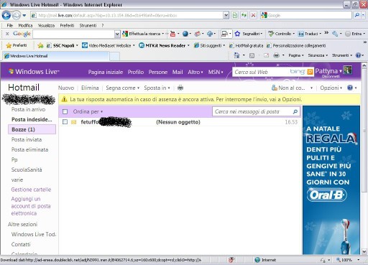368x265 pixels.
Task: Open the Persone link
Action: pyautogui.click(x=158, y=72)
